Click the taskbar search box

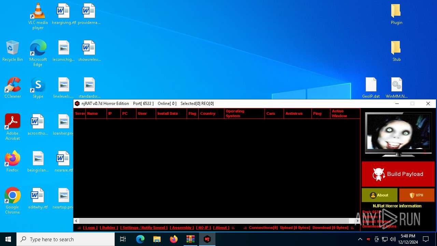click(x=66, y=239)
